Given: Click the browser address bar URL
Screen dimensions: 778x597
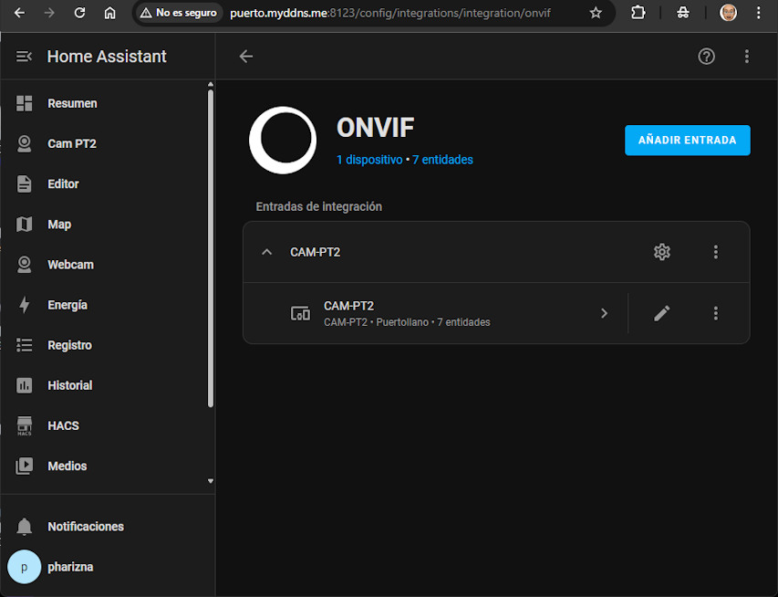Looking at the screenshot, I should coord(390,13).
